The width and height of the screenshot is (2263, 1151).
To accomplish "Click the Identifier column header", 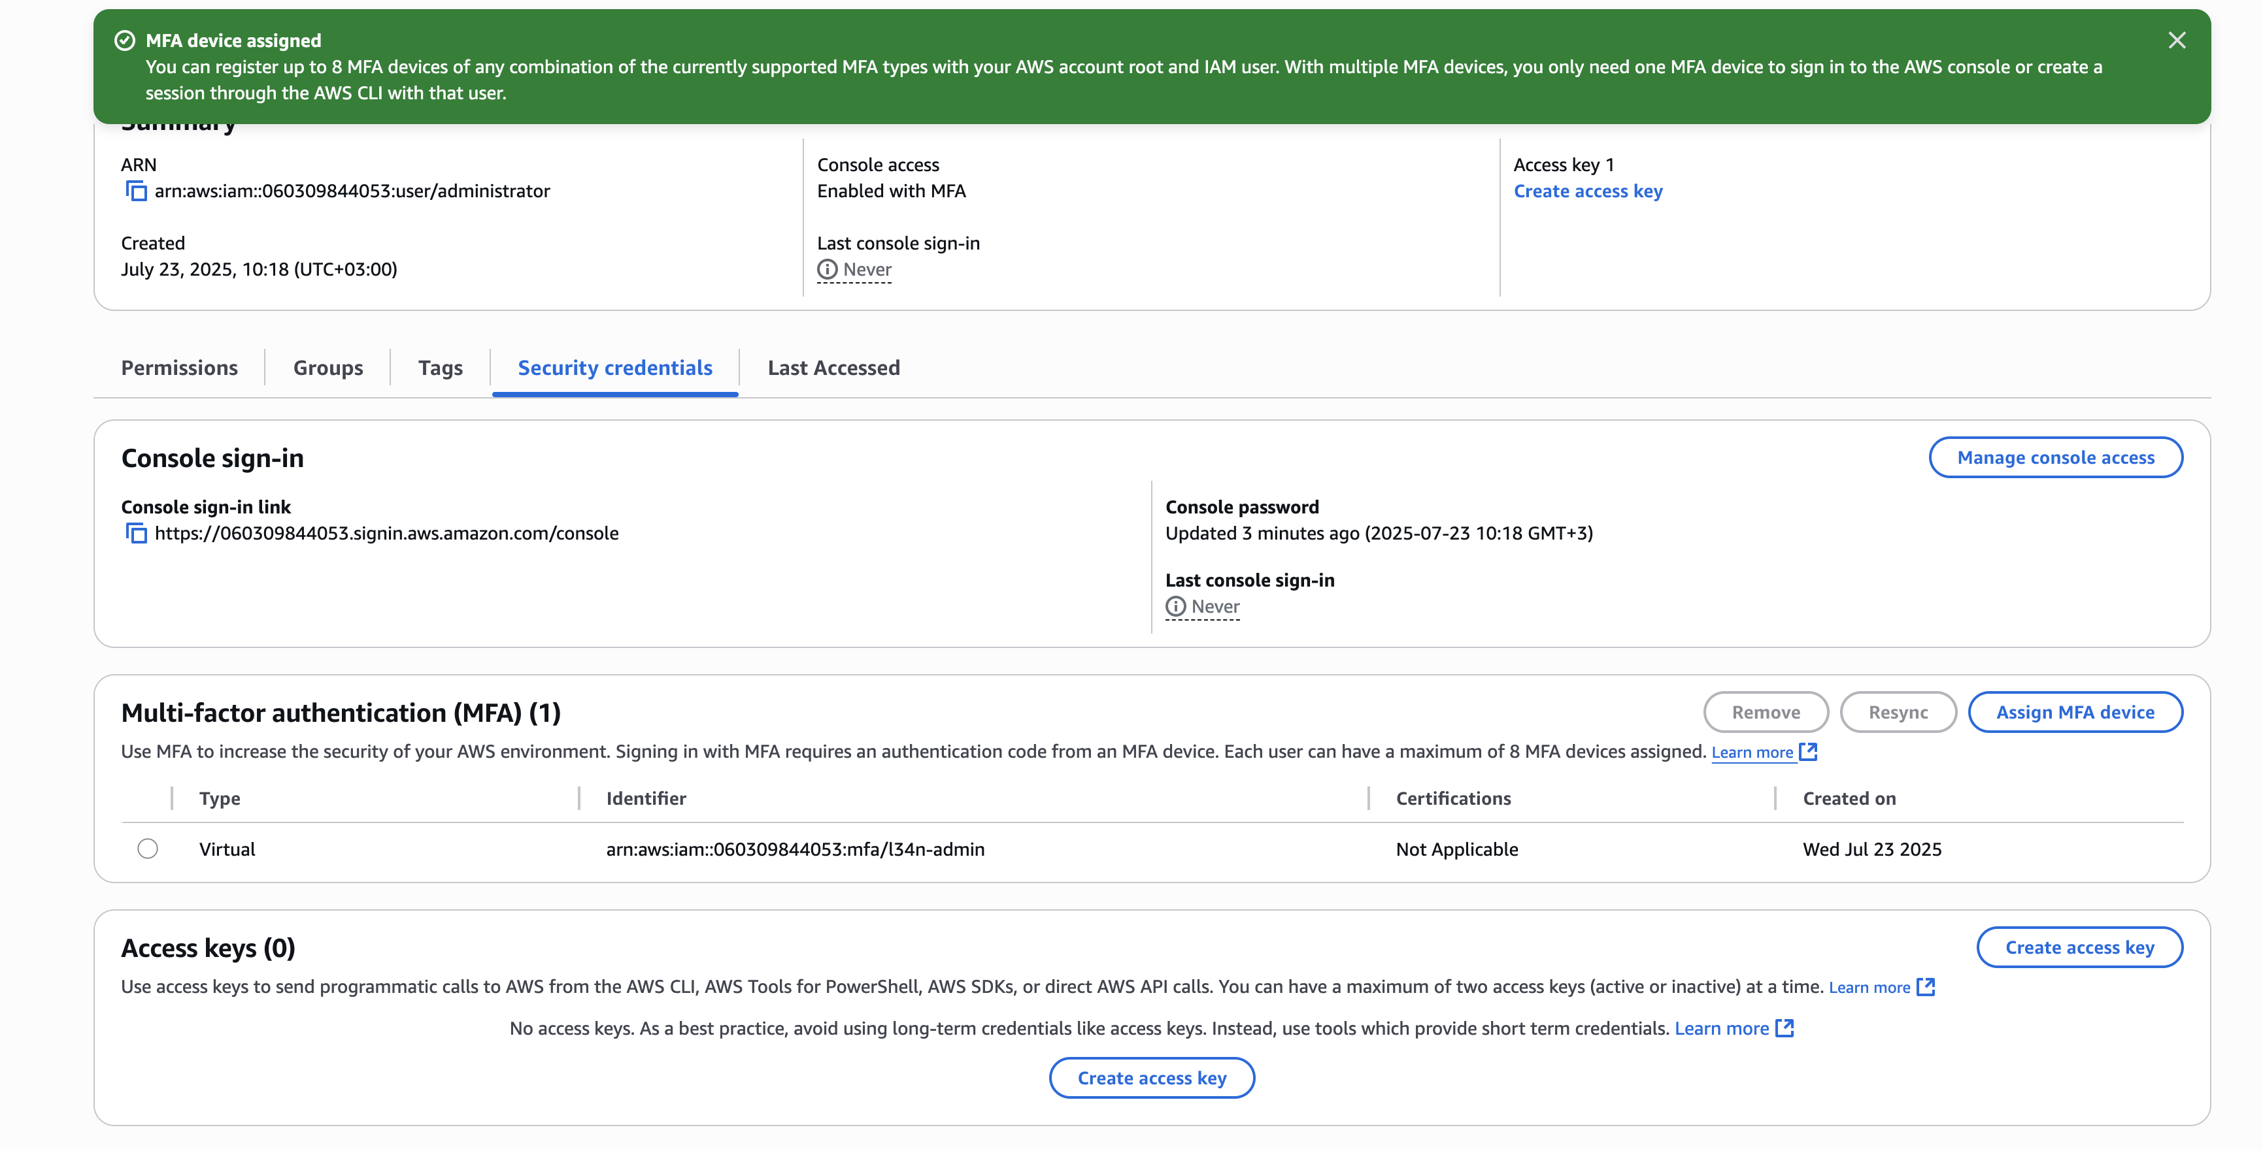I will pos(646,798).
